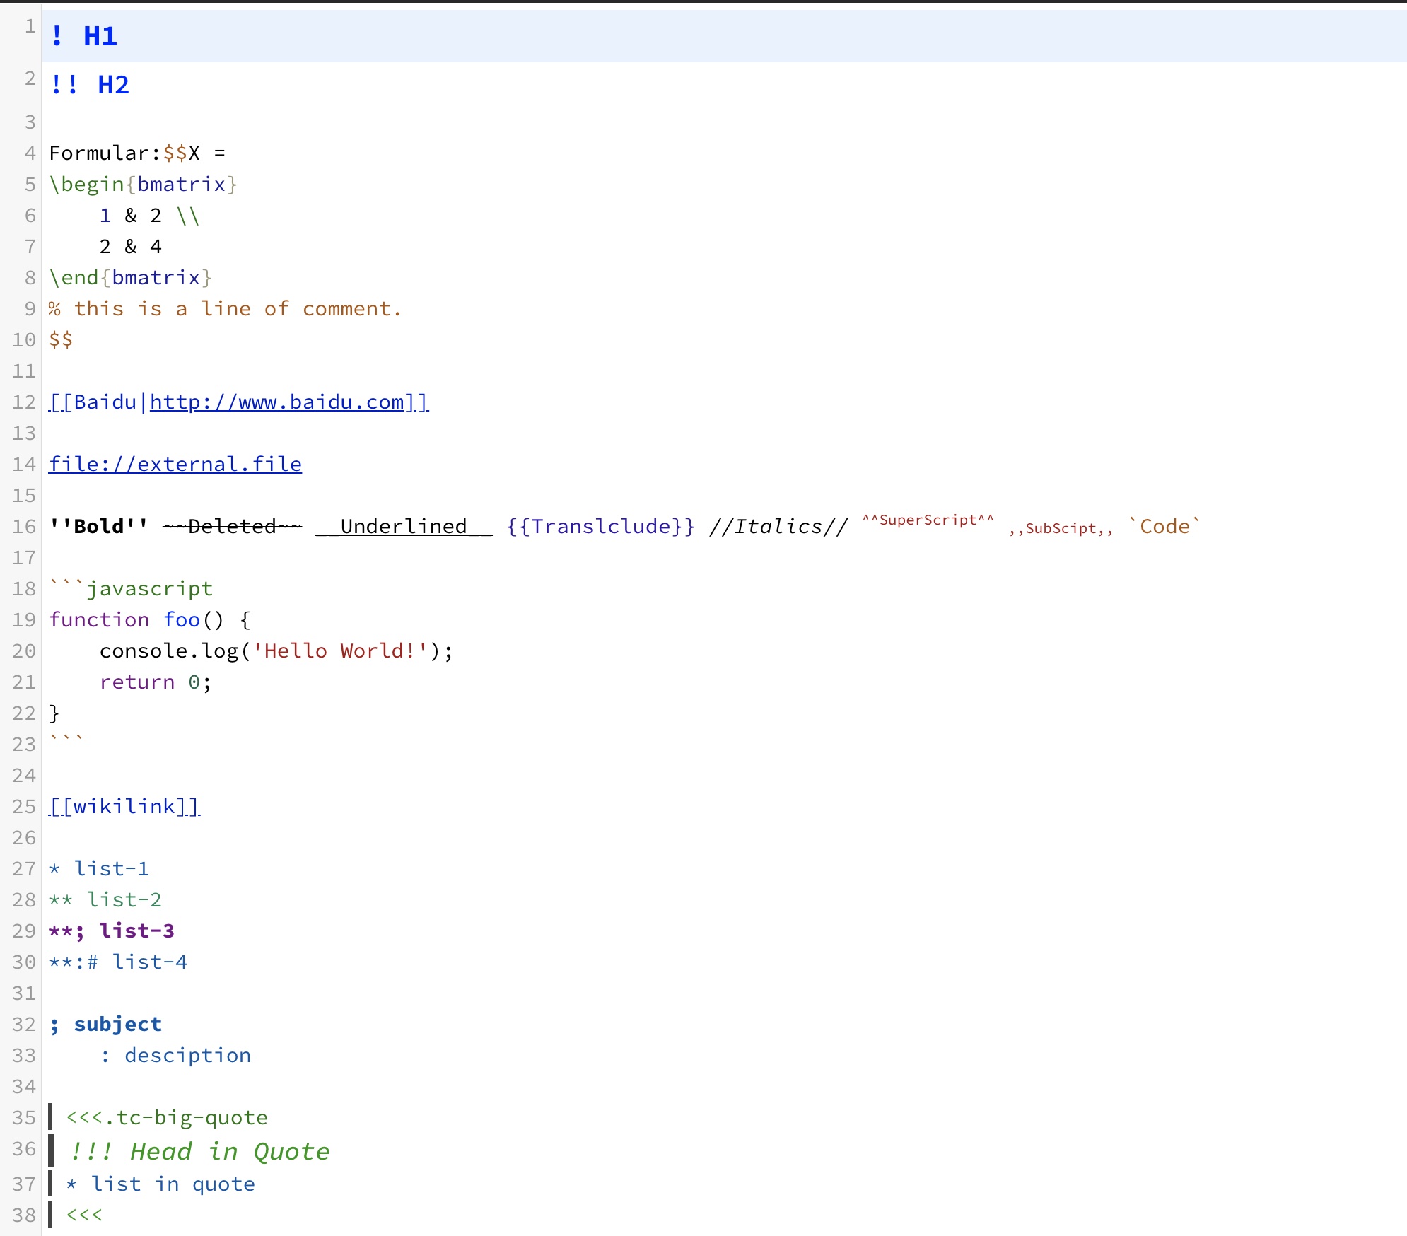Place cursor on ''Bold'' text
The width and height of the screenshot is (1407, 1236).
[98, 527]
